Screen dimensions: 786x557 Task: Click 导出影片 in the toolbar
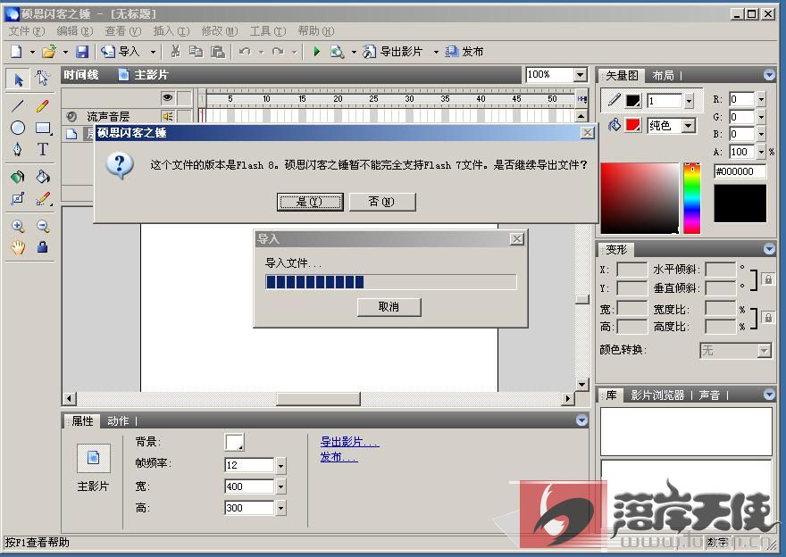coord(393,51)
